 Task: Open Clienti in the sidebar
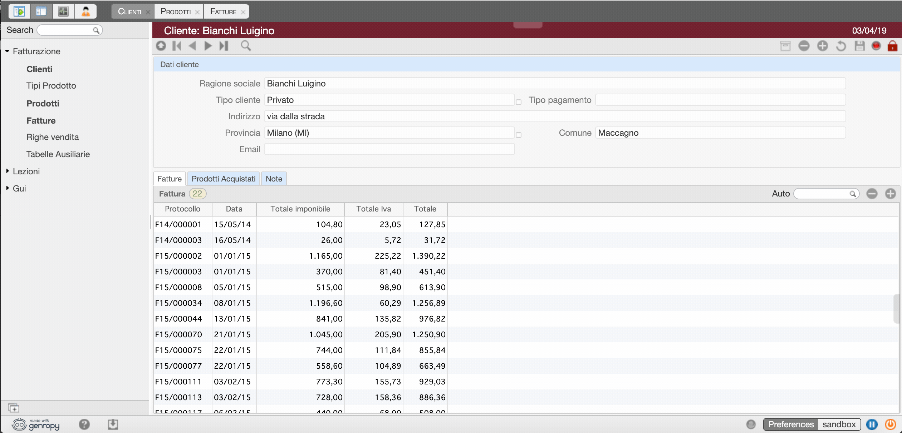(x=39, y=69)
